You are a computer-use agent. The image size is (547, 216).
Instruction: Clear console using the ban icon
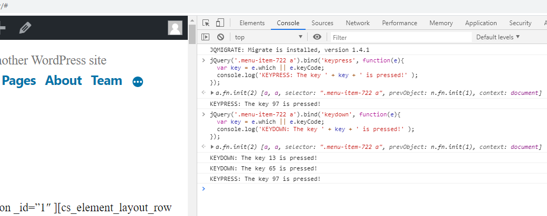(x=220, y=37)
